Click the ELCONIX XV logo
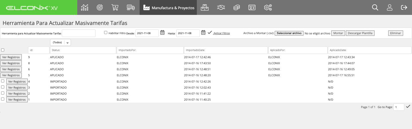Image resolution: width=412 pixels, height=129 pixels. click(x=32, y=8)
